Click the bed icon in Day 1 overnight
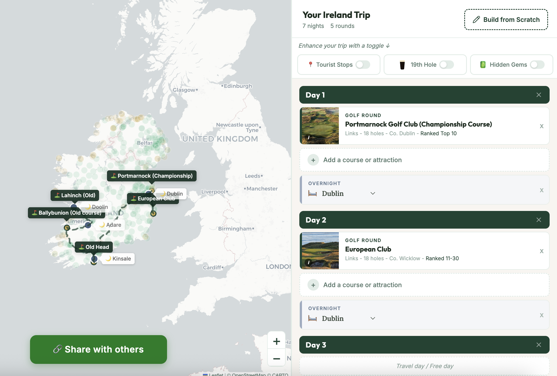 tap(312, 194)
